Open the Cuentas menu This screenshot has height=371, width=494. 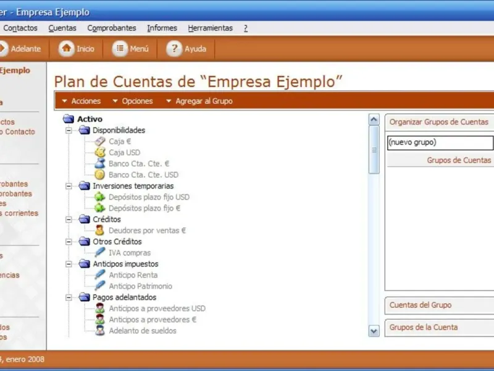pyautogui.click(x=62, y=28)
